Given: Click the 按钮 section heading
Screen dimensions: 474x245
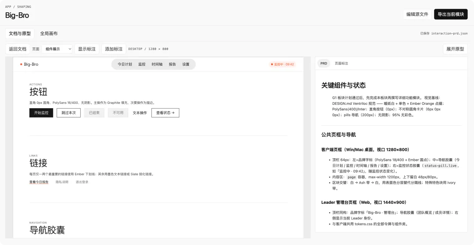Looking at the screenshot, I should [38, 92].
